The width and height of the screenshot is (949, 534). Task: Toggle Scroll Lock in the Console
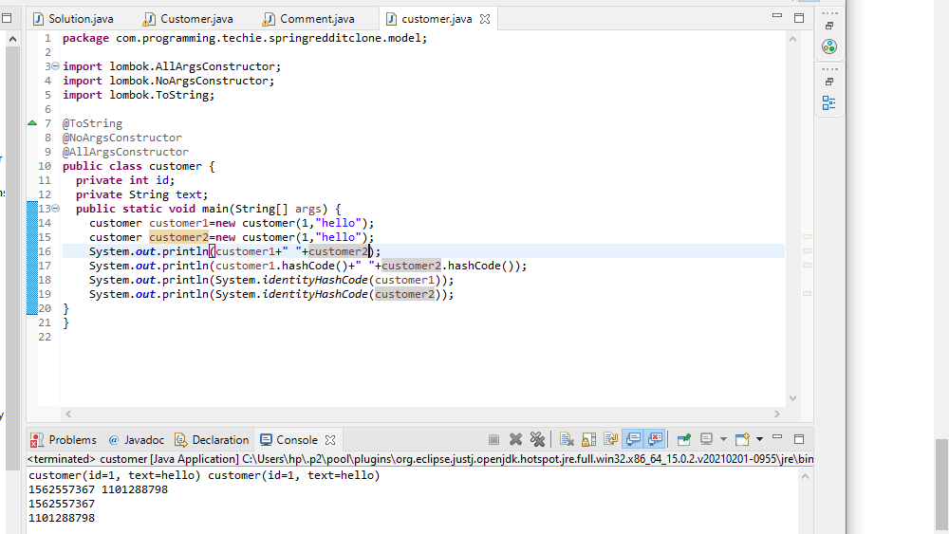[589, 440]
